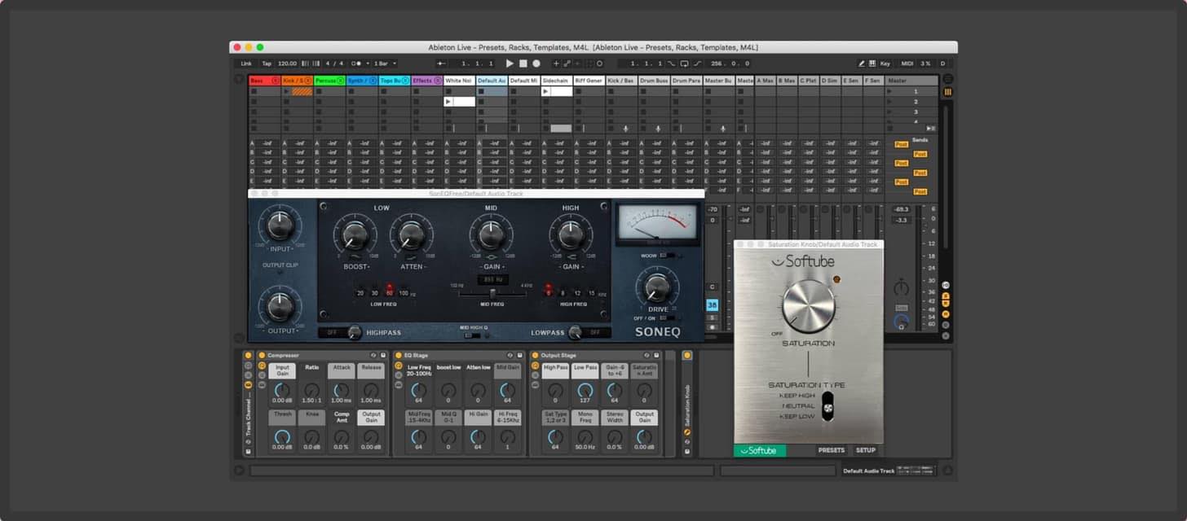Toggle the Output Stage device activator
Screen dimensions: 1187x521
tap(534, 355)
